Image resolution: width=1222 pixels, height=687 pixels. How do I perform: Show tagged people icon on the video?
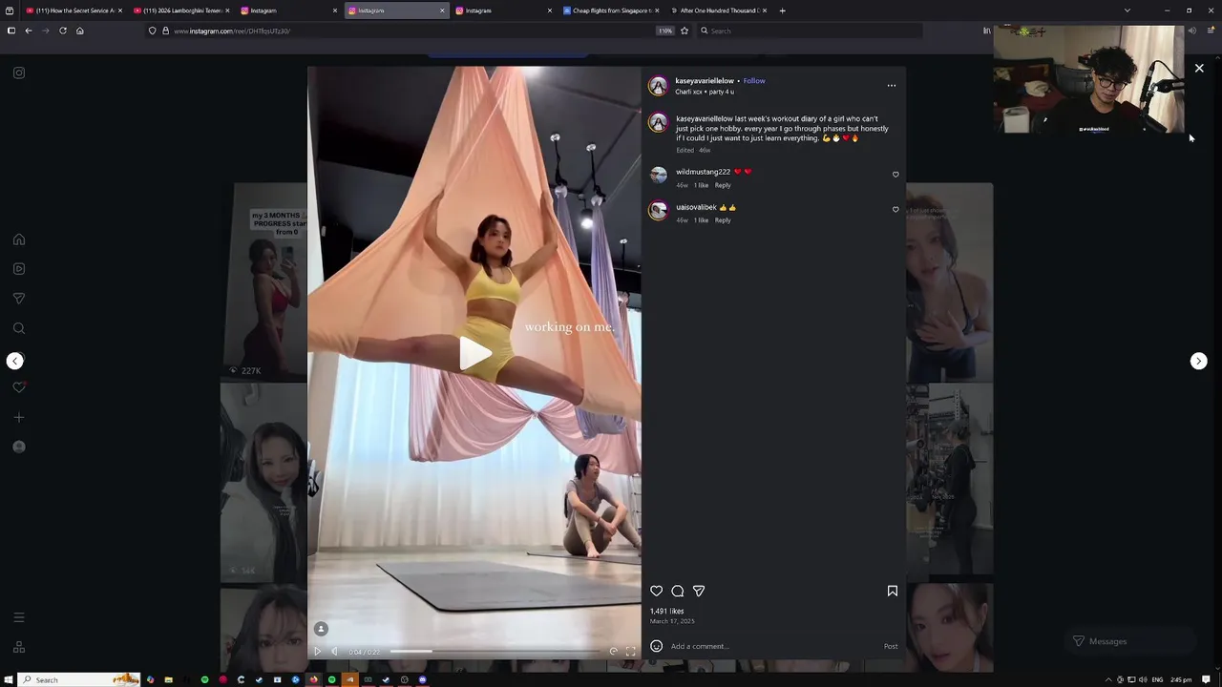point(321,628)
